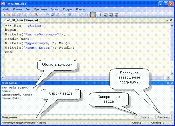Click the Save All toolbar icon
This screenshot has width=175, height=126.
[x=19, y=15]
